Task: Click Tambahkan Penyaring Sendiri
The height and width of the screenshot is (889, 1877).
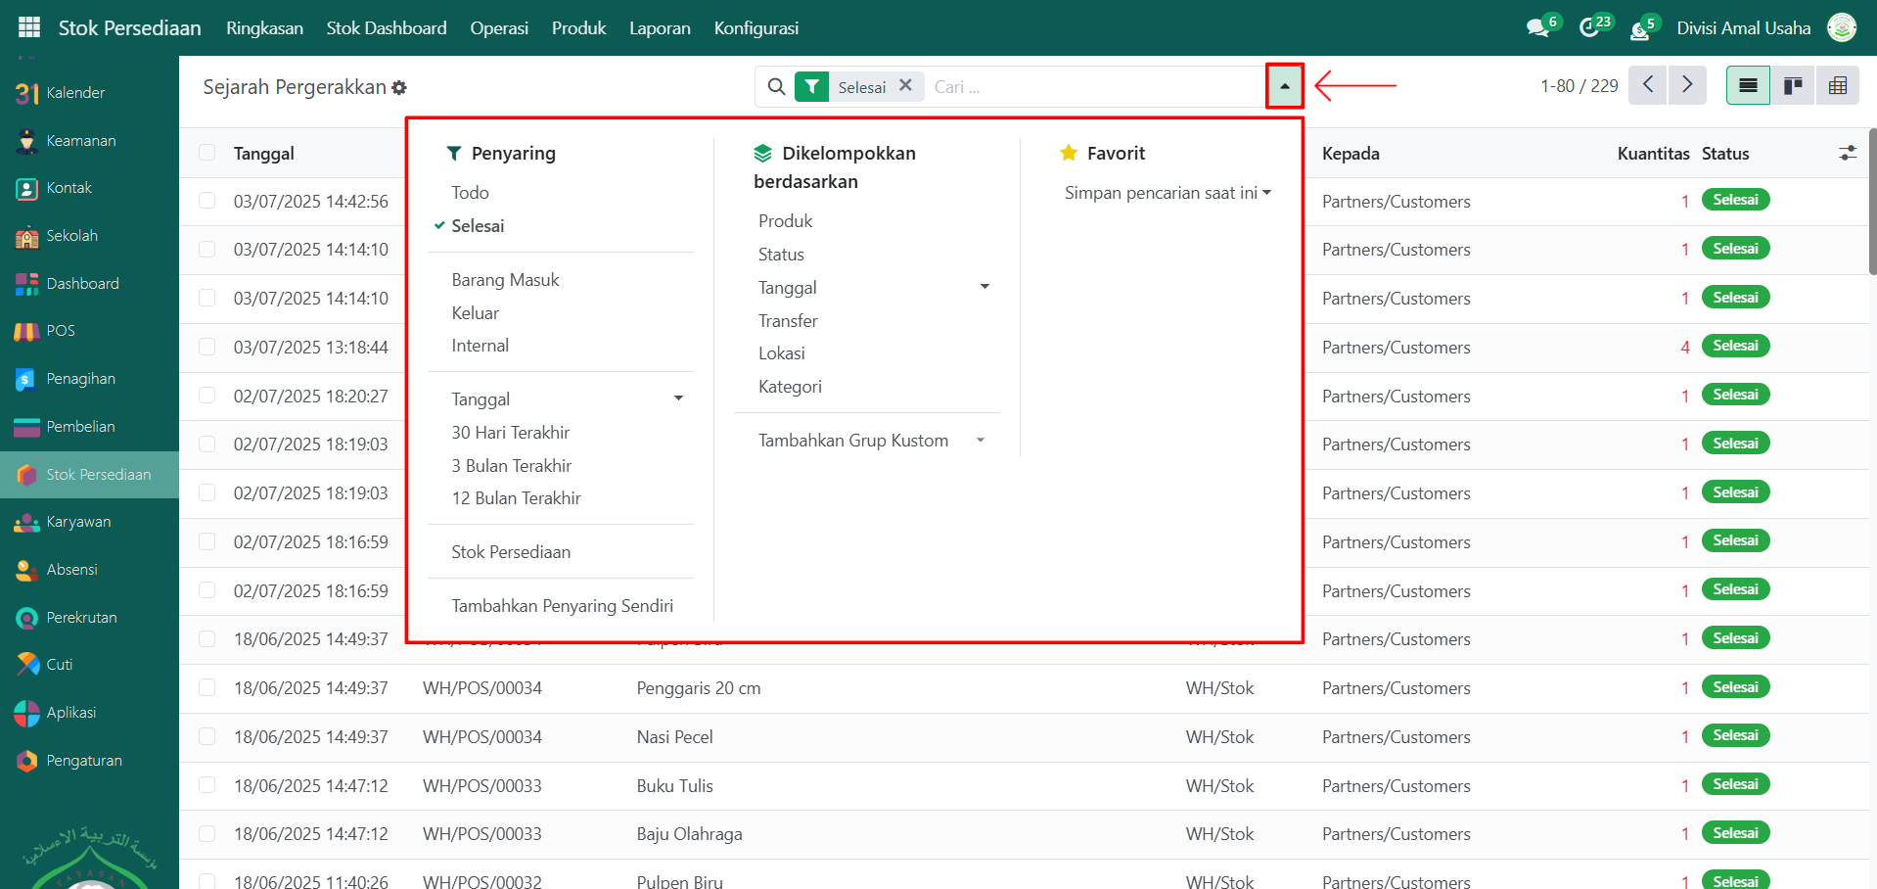Action: (562, 606)
